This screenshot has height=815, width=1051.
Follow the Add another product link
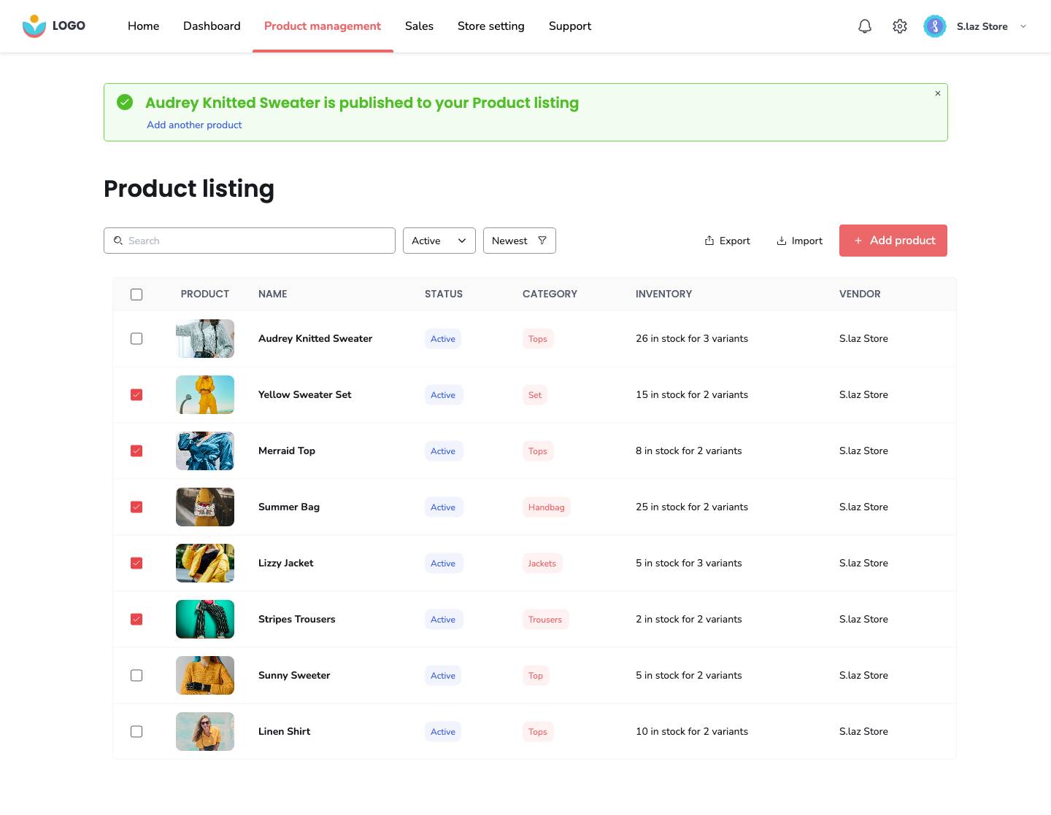pyautogui.click(x=194, y=125)
